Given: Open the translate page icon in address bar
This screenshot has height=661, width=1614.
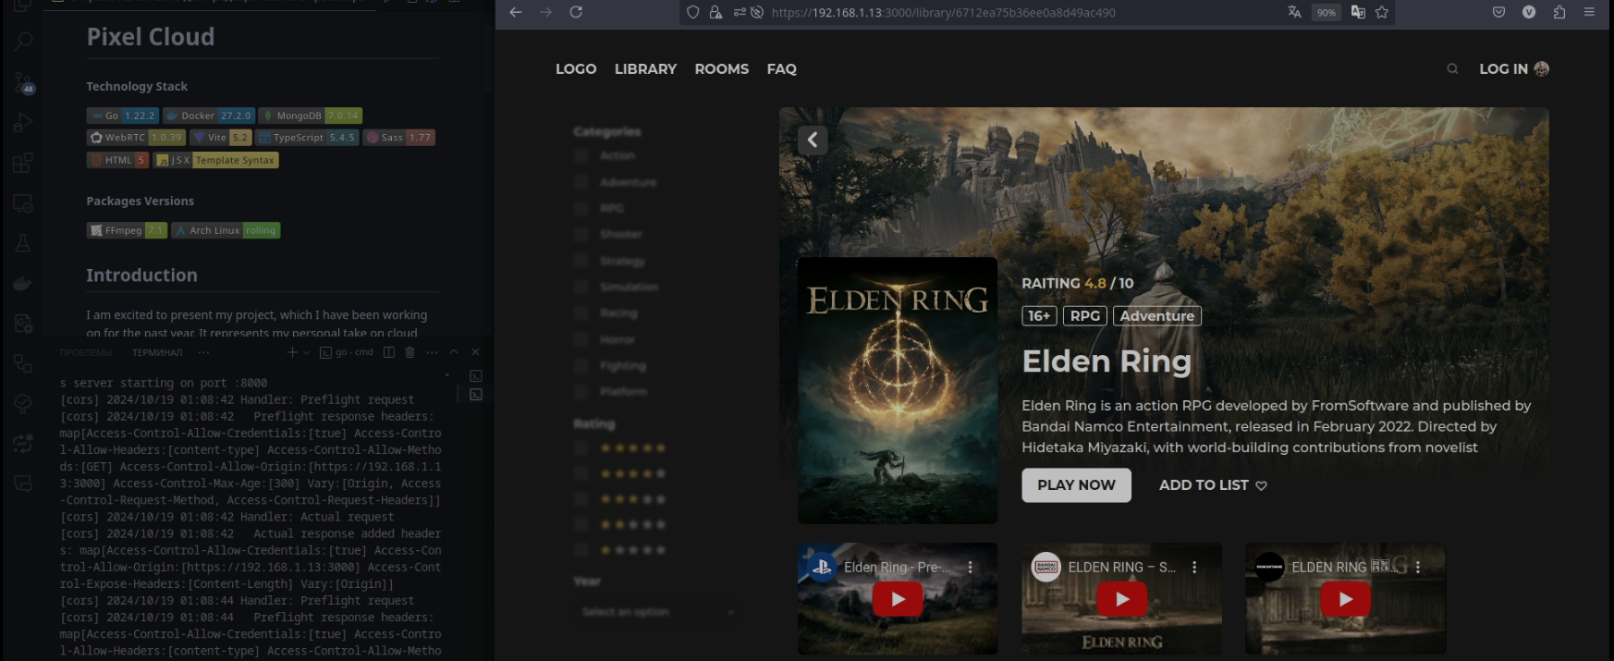Looking at the screenshot, I should (x=1294, y=12).
